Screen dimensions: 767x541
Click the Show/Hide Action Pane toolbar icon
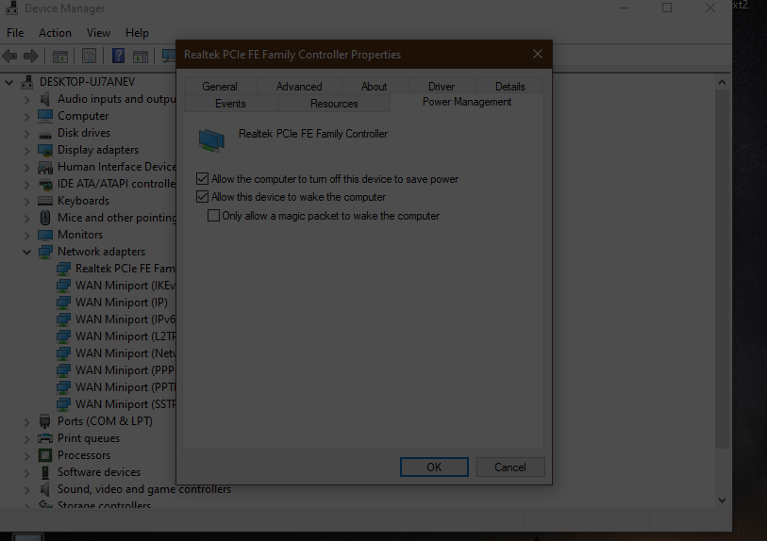(x=141, y=57)
